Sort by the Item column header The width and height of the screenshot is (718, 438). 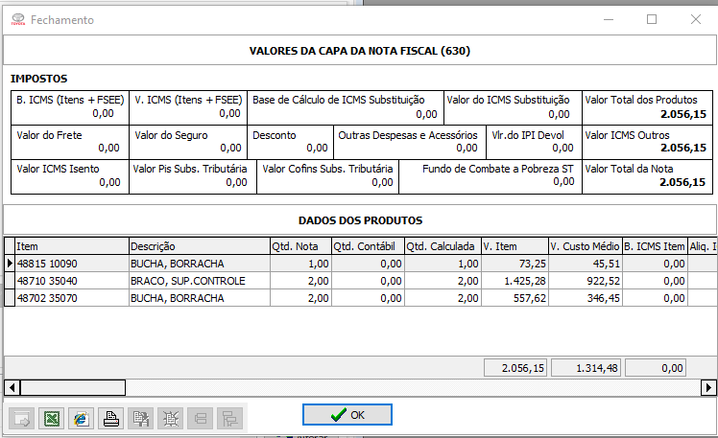pos(72,246)
